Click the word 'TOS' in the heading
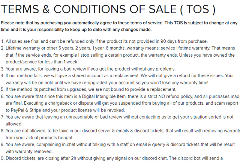 point(198,9)
